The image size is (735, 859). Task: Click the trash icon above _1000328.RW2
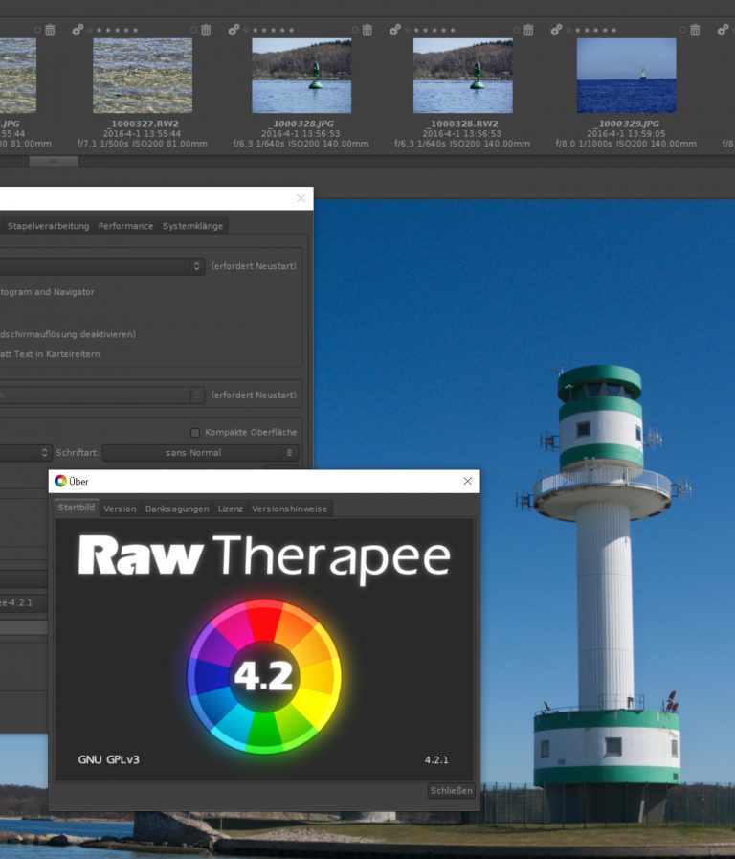click(x=528, y=30)
